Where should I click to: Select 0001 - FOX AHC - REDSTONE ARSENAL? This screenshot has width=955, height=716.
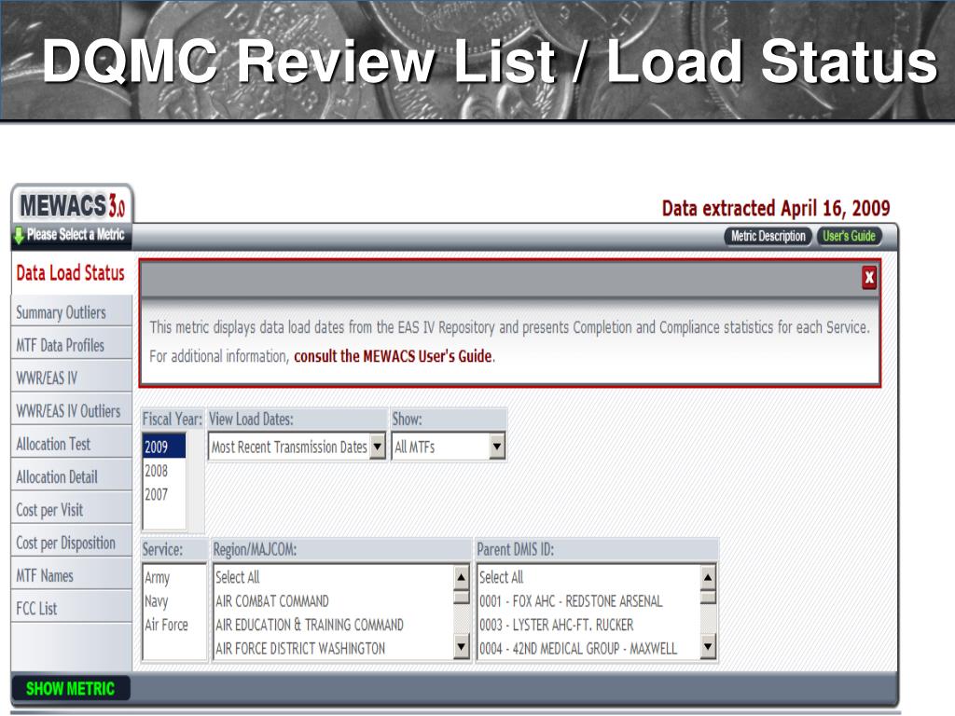pos(589,601)
